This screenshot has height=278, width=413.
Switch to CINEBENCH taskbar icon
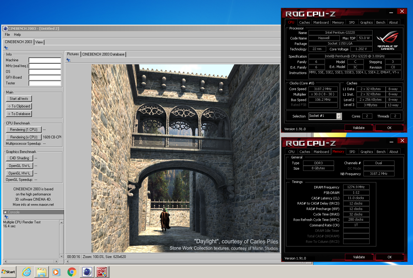click(87, 272)
